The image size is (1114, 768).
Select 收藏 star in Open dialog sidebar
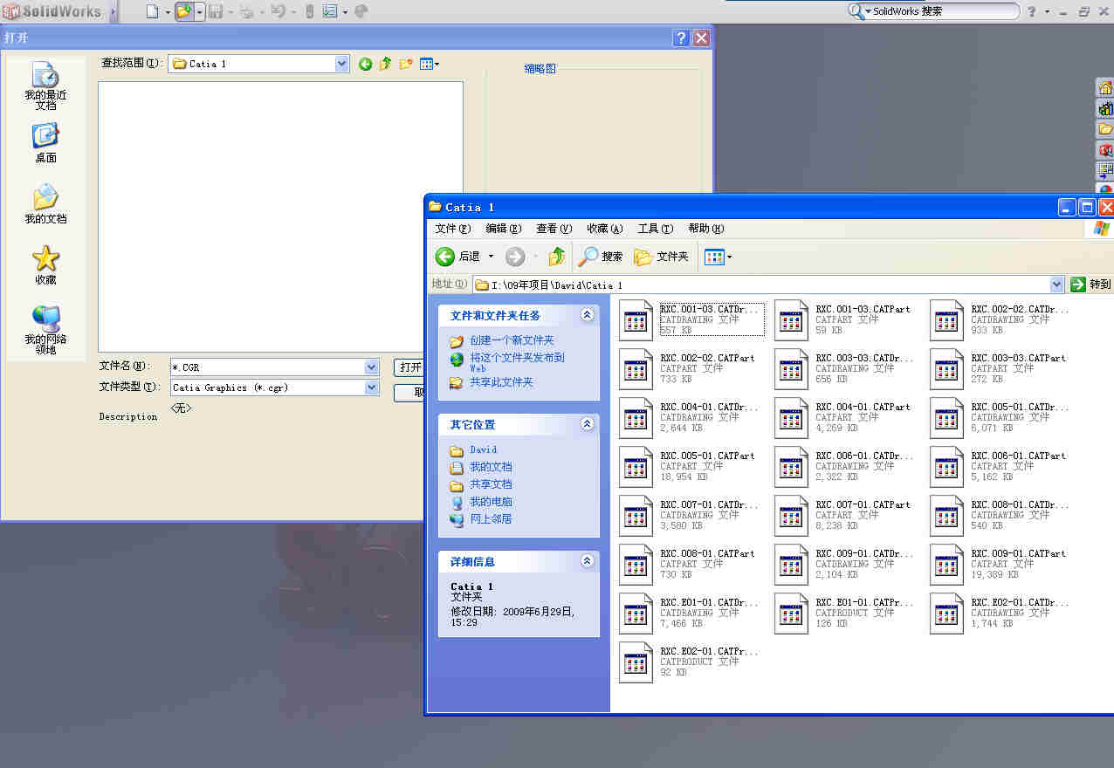point(45,265)
